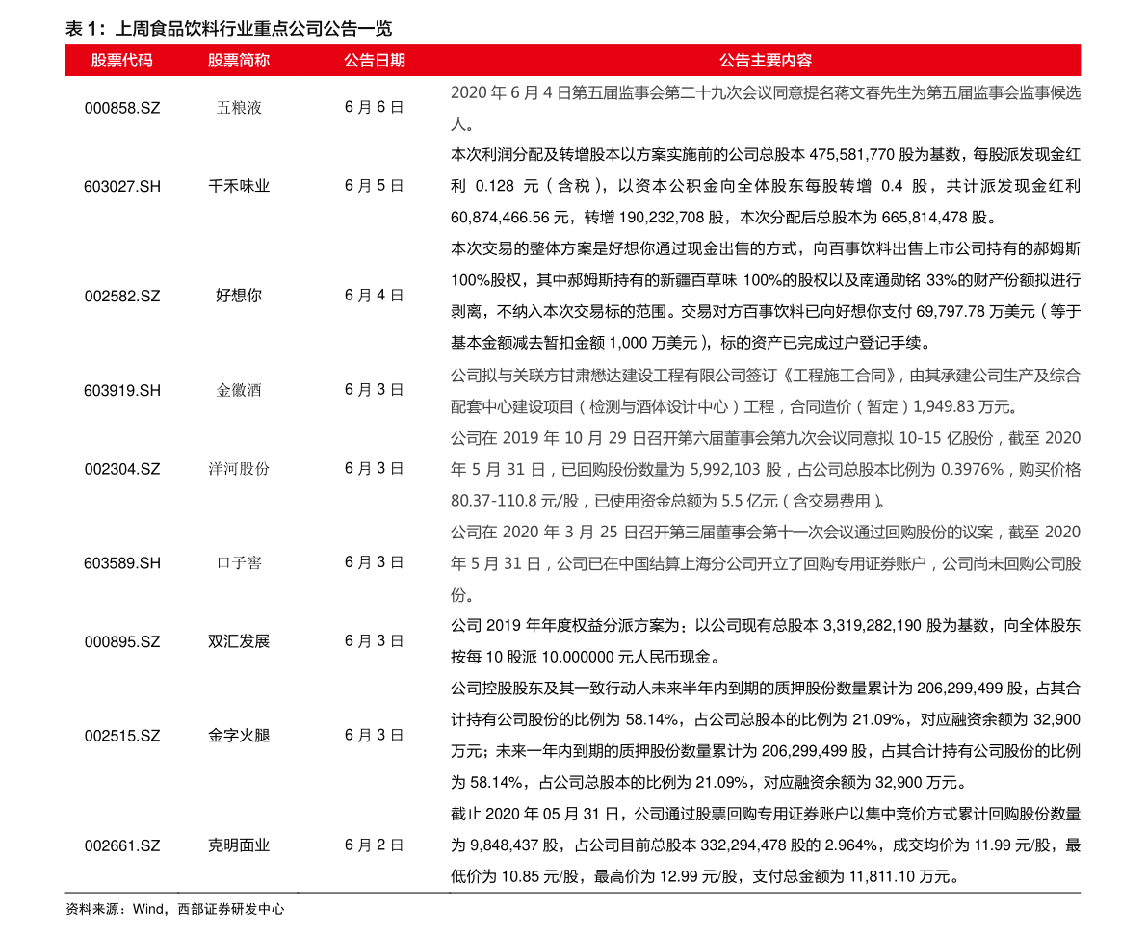Click stock name 洋河股份
The image size is (1147, 936).
pos(239,469)
